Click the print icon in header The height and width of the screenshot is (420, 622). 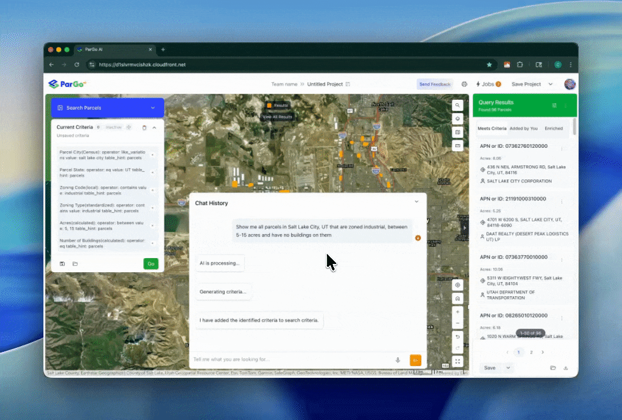point(464,84)
